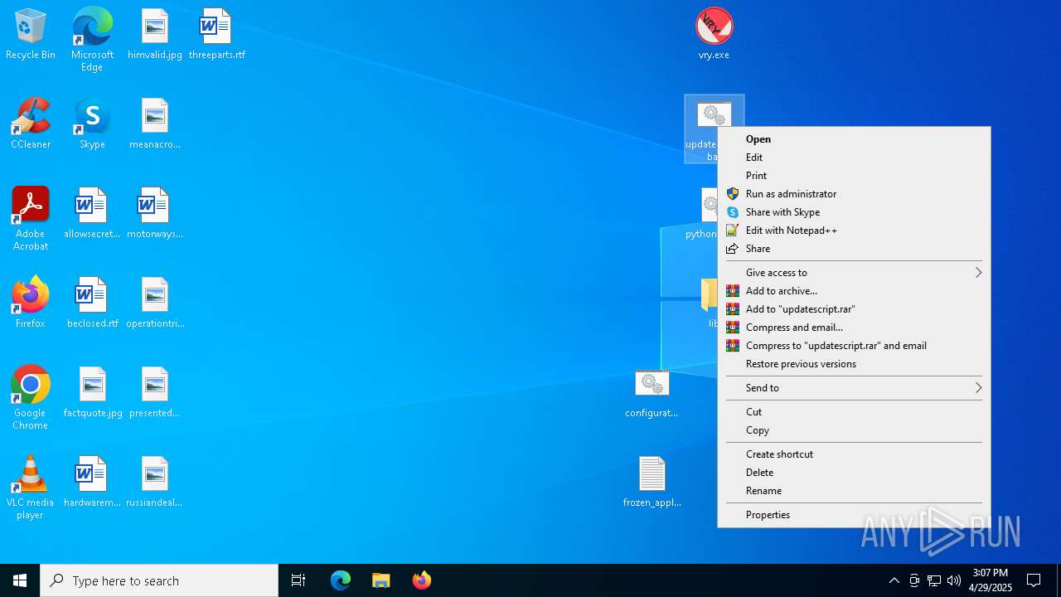Choose Rename in the context menu
The image size is (1061, 597).
pyautogui.click(x=854, y=491)
